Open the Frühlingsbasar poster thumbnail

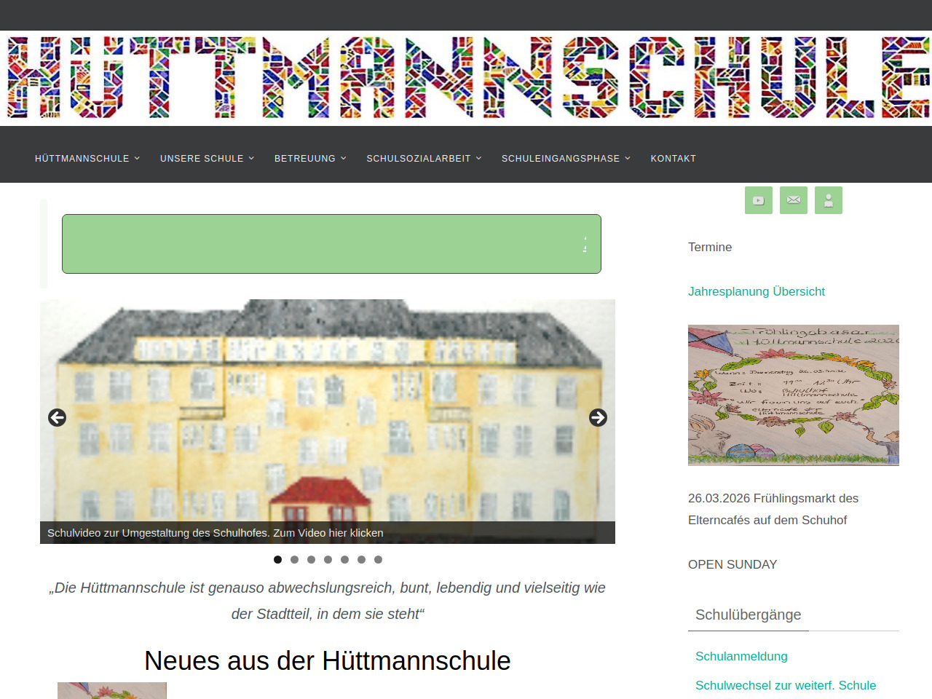click(x=793, y=395)
